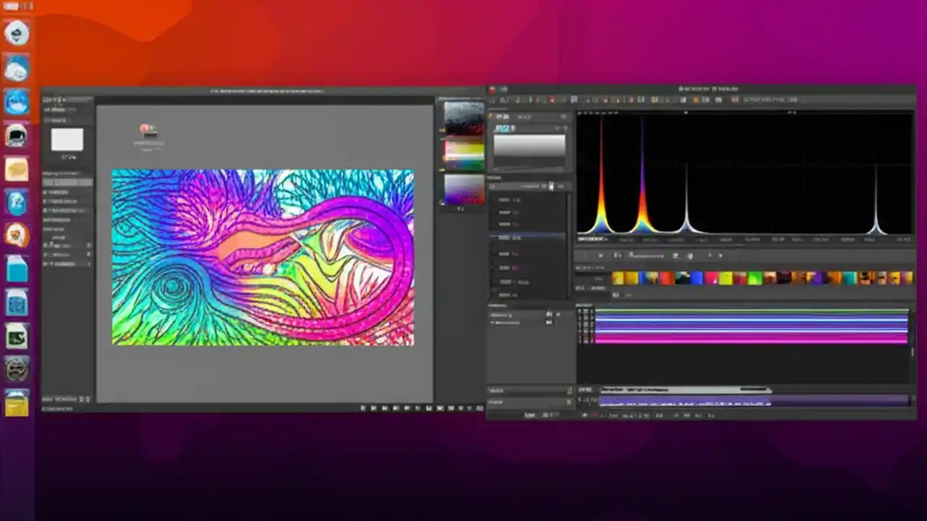Click the record button on the editor toolbar
This screenshot has height=521, width=927.
552,100
